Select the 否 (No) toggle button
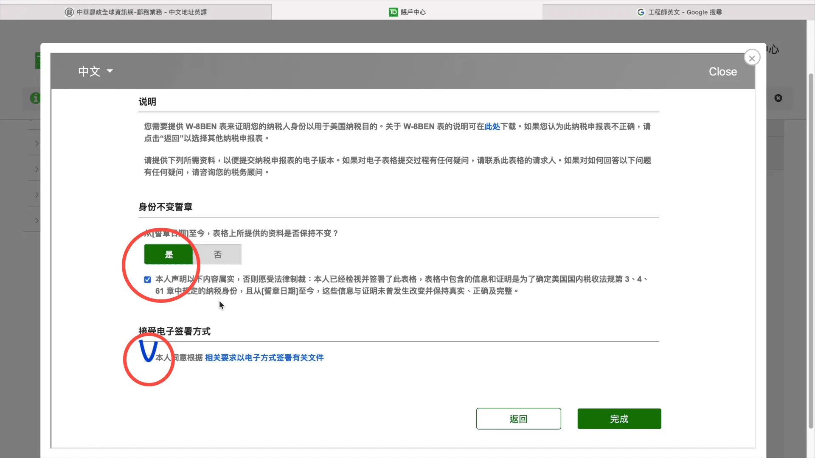Screen dimensions: 815x458 (217, 254)
